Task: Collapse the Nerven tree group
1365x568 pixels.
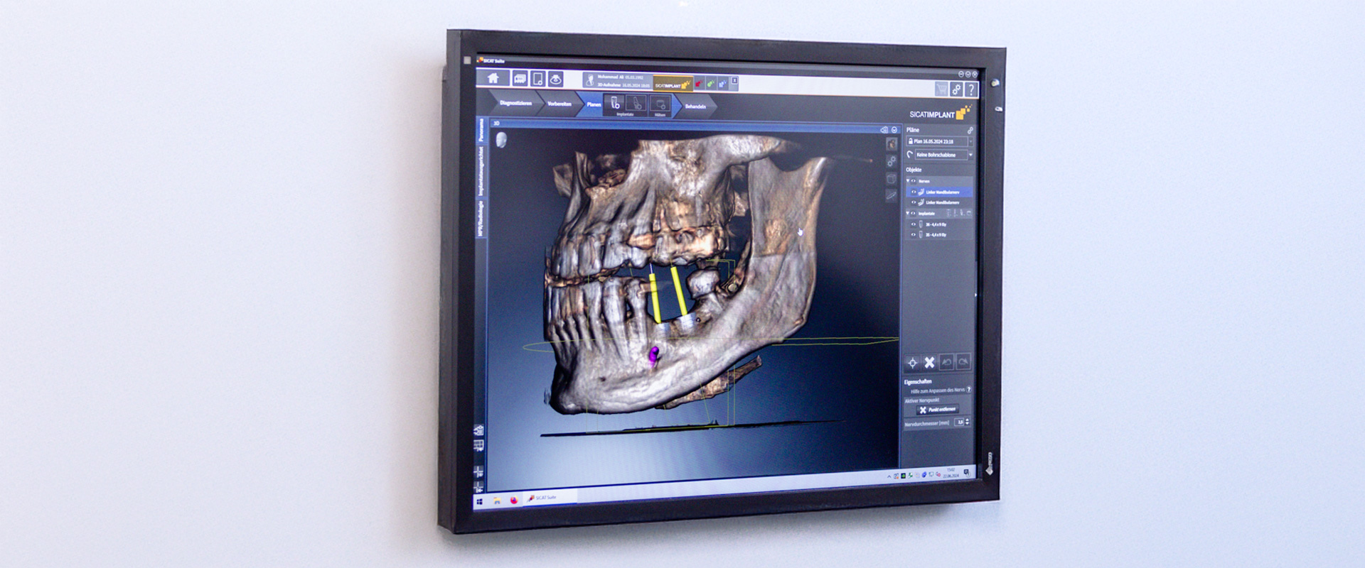Action: point(908,181)
